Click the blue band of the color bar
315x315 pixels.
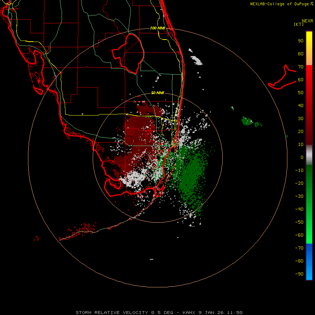pyautogui.click(x=309, y=261)
